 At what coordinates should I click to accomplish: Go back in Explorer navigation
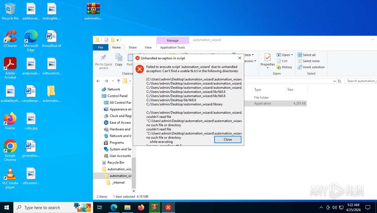click(98, 81)
